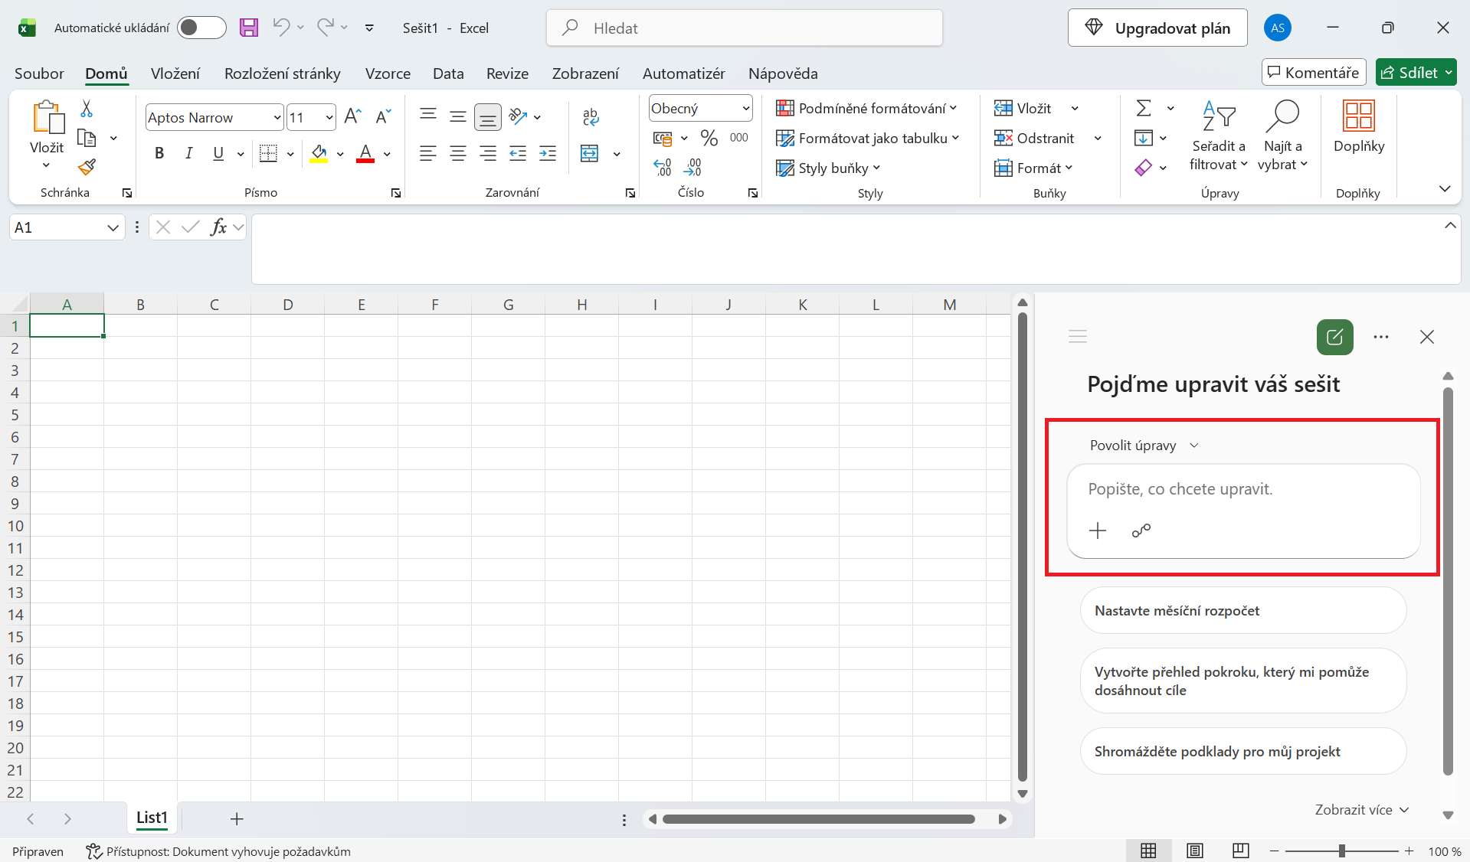Click the AutoSum sigma icon
1470x862 pixels.
pyautogui.click(x=1144, y=108)
